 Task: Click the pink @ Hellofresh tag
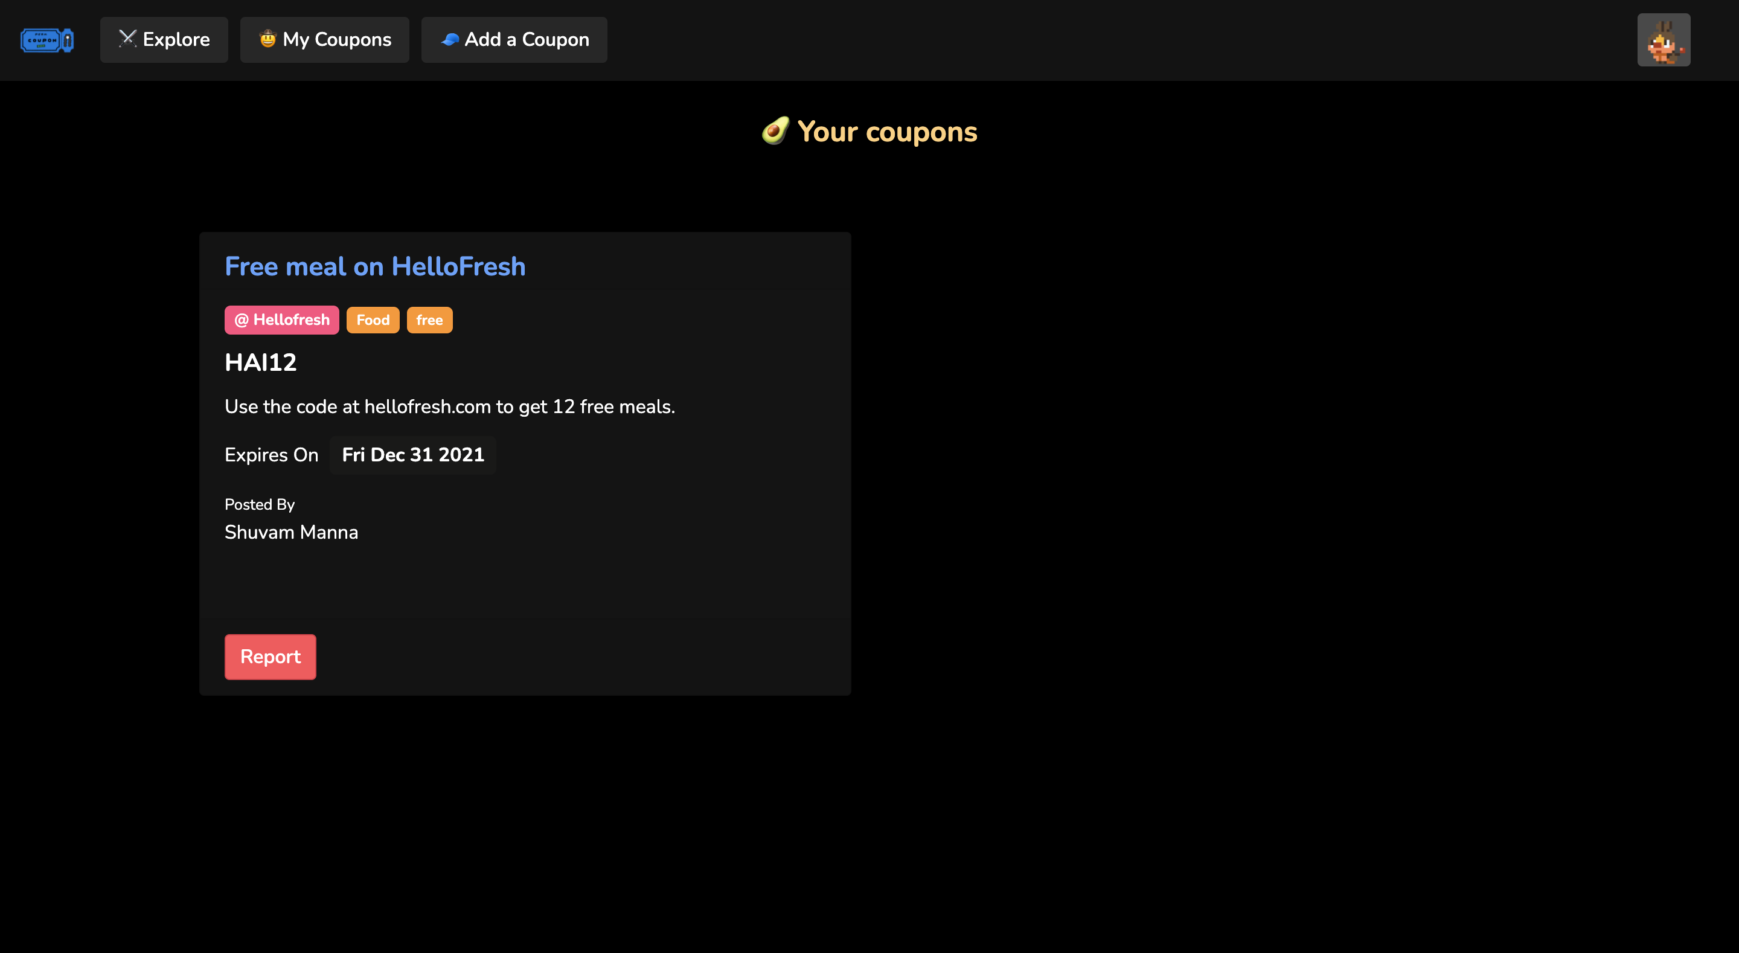coord(281,320)
